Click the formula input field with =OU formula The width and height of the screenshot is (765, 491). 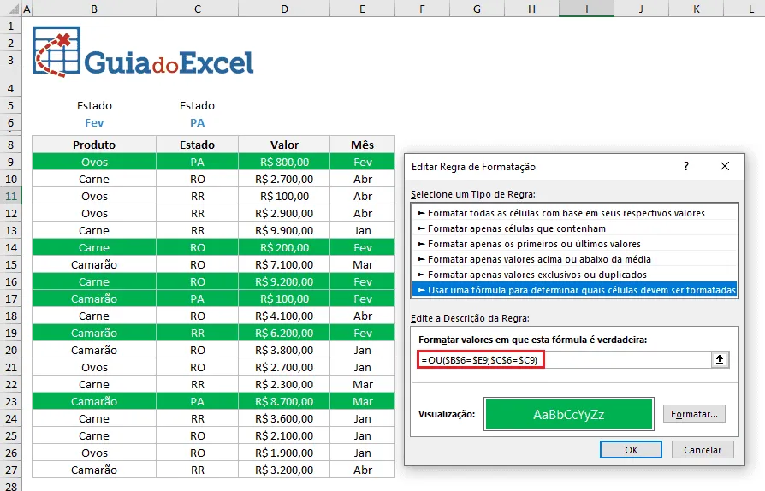click(x=564, y=360)
